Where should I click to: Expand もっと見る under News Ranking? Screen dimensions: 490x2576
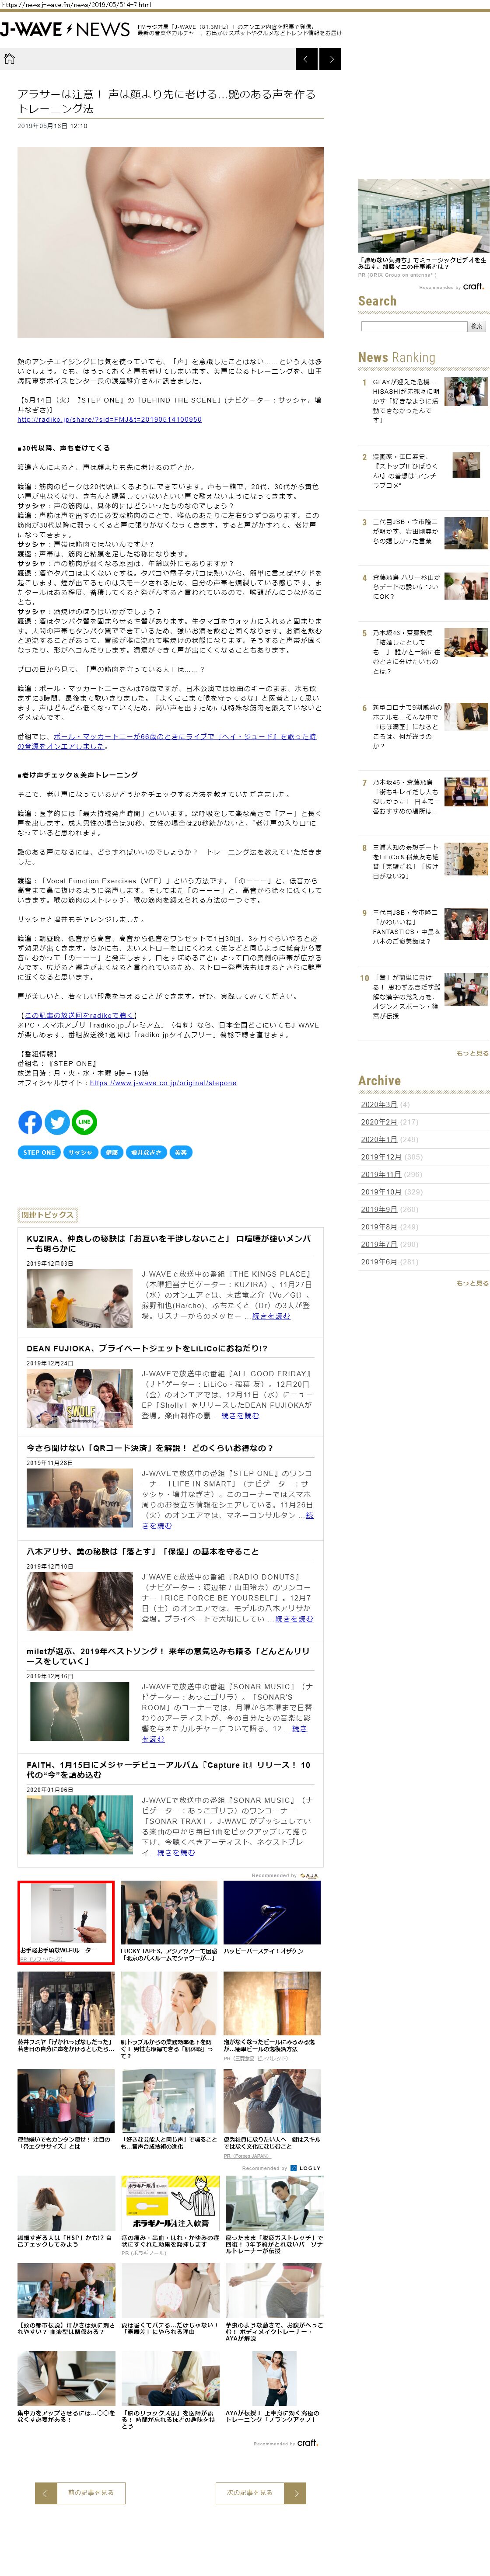(x=472, y=1053)
